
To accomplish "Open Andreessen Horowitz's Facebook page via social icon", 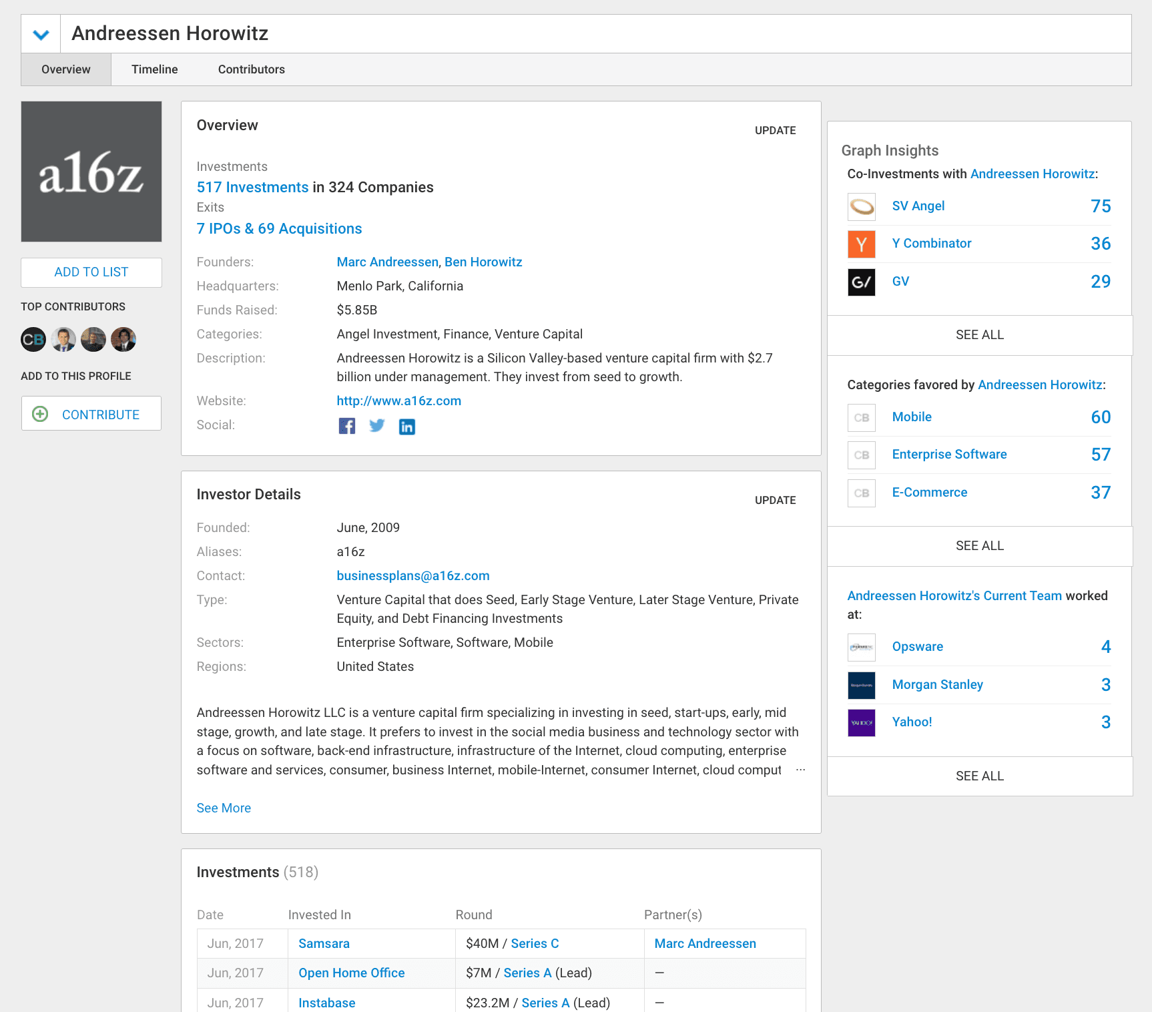I will coord(347,426).
